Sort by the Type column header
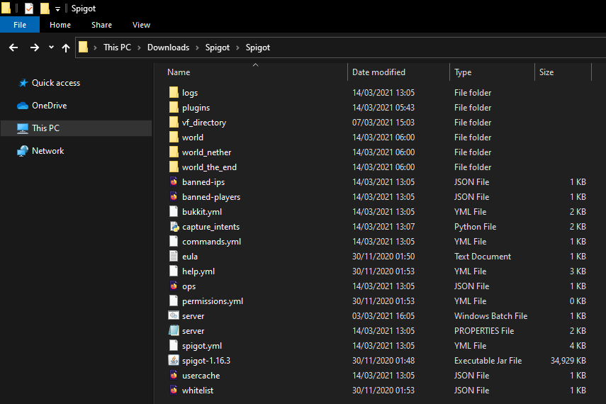 pos(463,72)
